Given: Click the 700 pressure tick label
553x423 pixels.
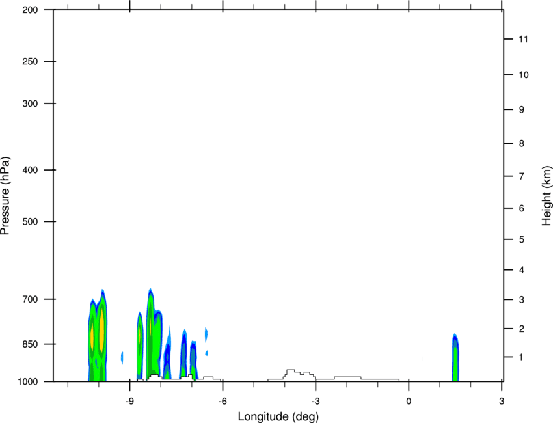Looking at the screenshot, I should pyautogui.click(x=31, y=299).
